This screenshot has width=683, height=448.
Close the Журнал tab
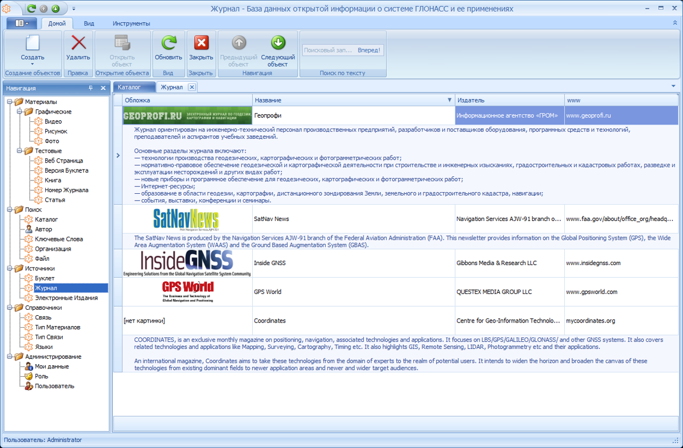point(192,87)
